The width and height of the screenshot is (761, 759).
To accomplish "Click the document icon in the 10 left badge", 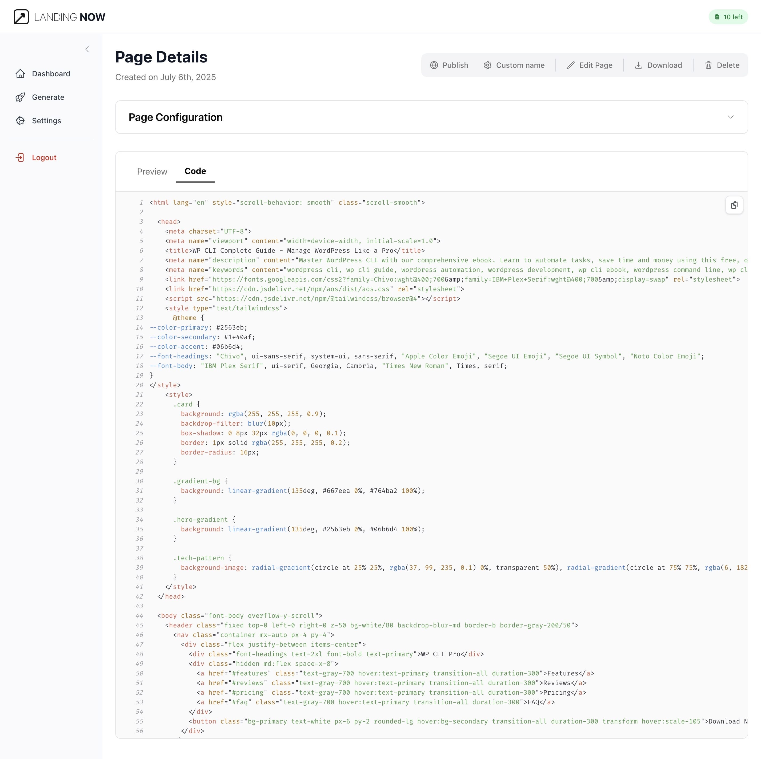I will click(x=717, y=17).
